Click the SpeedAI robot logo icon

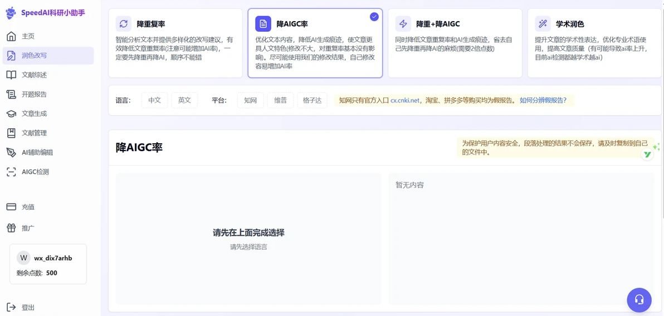[x=11, y=13]
